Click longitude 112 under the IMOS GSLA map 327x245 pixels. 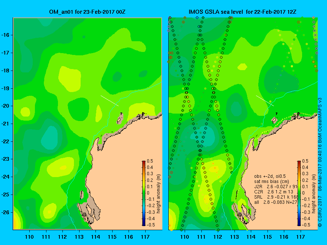pyautogui.click(x=218, y=237)
